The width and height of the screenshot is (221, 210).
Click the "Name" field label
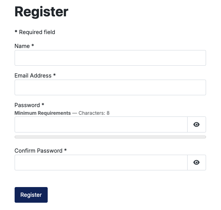point(22,46)
